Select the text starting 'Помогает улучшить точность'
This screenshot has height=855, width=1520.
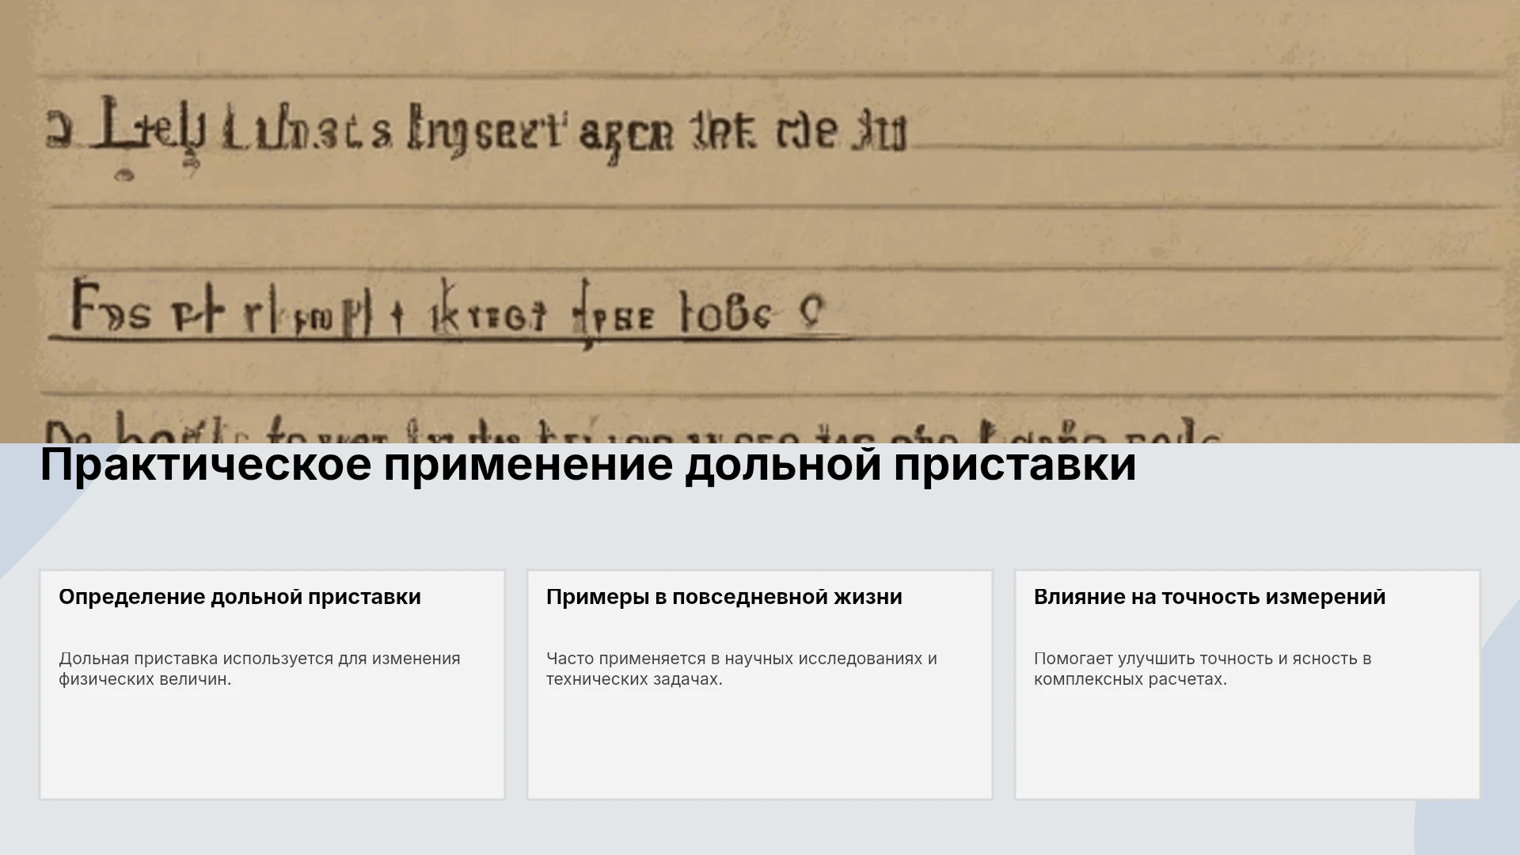pyautogui.click(x=1203, y=669)
